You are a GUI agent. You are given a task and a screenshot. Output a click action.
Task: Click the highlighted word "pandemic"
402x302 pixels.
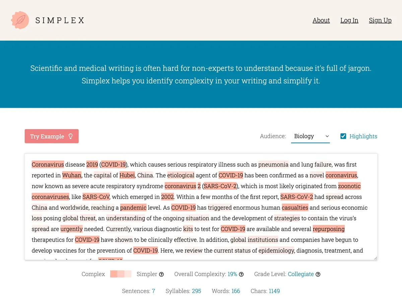(x=133, y=207)
